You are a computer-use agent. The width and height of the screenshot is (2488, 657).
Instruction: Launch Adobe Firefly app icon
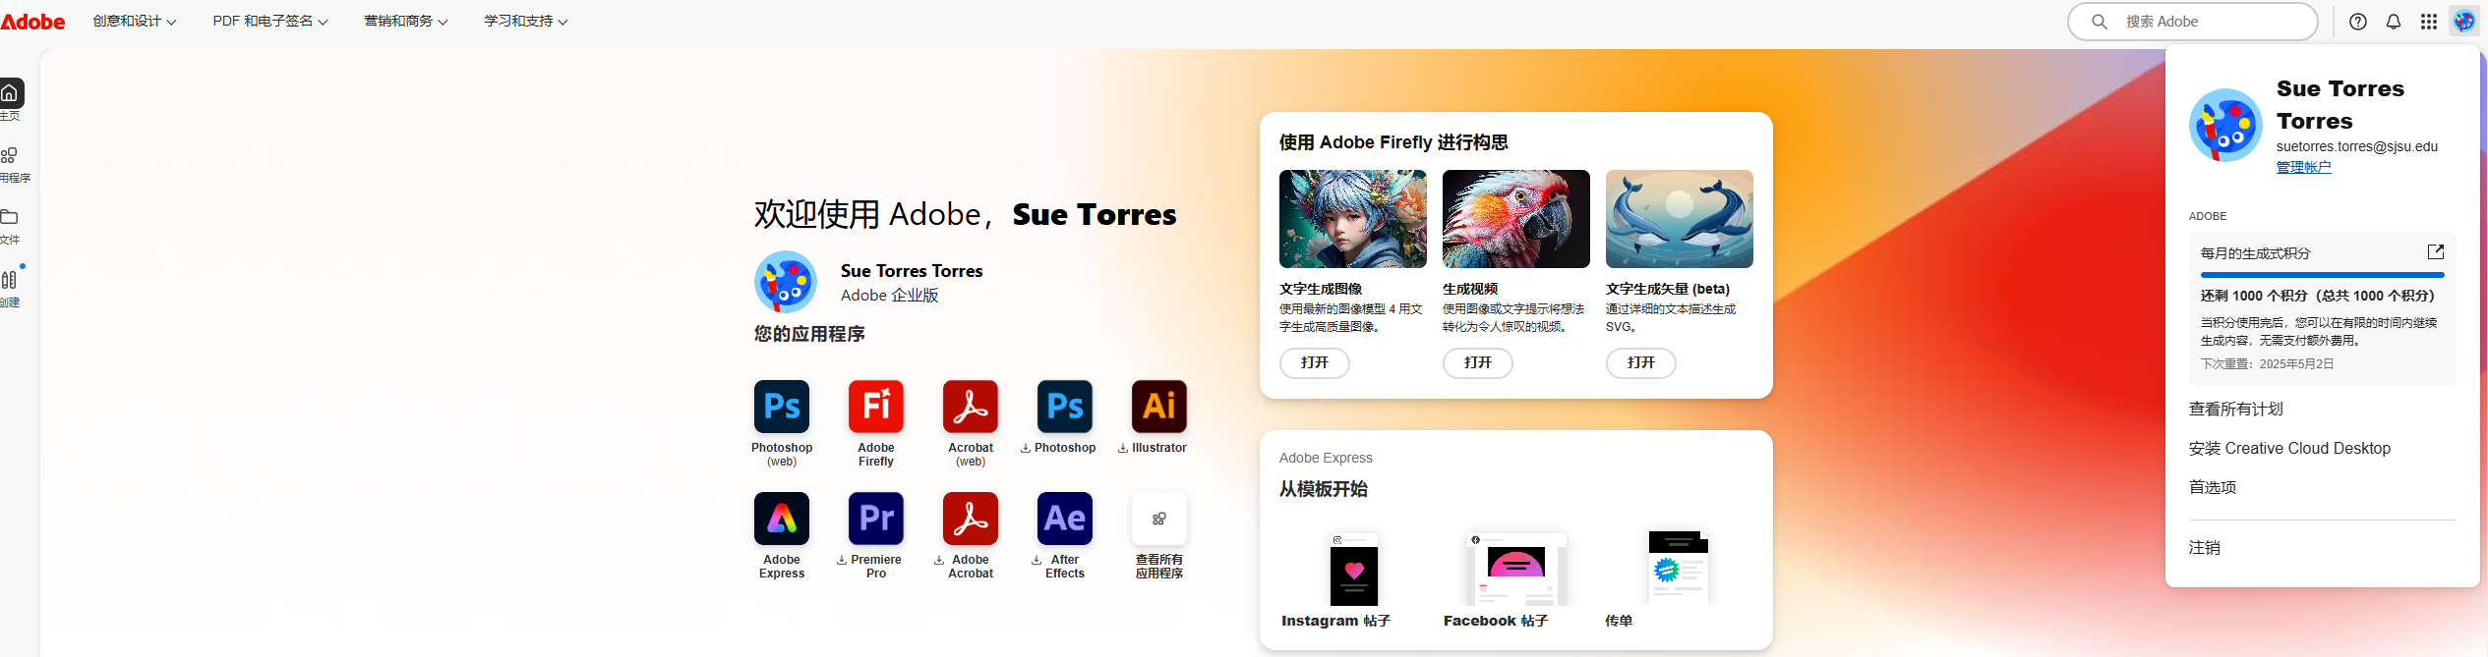point(876,407)
